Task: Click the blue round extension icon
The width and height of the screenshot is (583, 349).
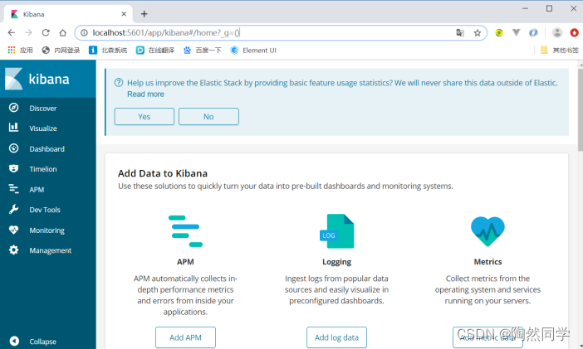Action: click(x=533, y=32)
